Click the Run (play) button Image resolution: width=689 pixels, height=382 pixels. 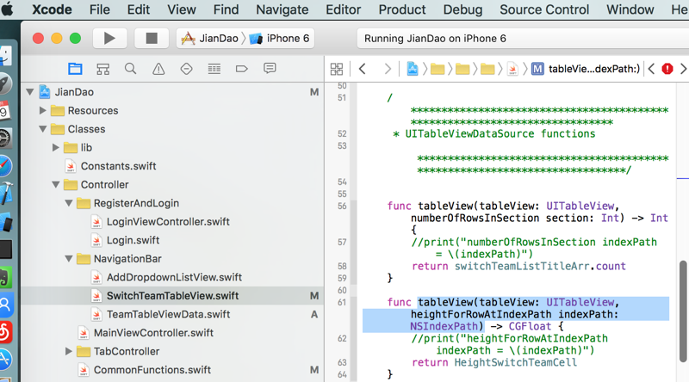[109, 39]
